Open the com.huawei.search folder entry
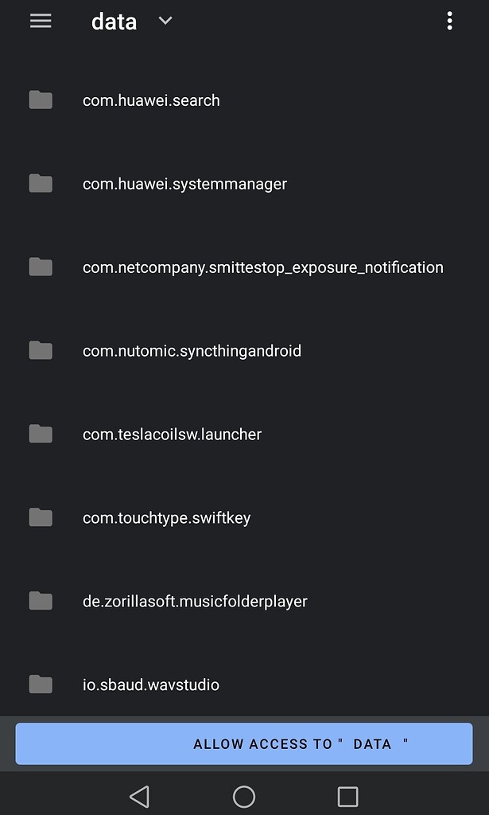This screenshot has height=815, width=489. tap(151, 99)
